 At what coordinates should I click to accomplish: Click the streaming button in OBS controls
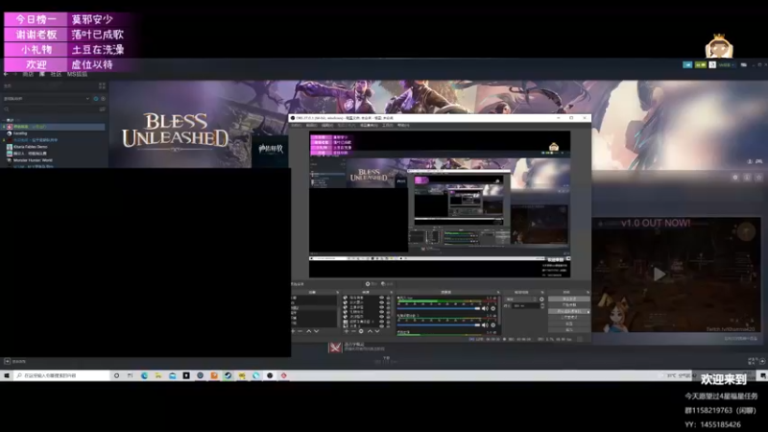pos(568,299)
